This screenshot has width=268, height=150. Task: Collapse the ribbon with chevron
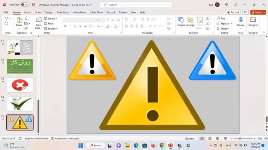click(x=264, y=32)
